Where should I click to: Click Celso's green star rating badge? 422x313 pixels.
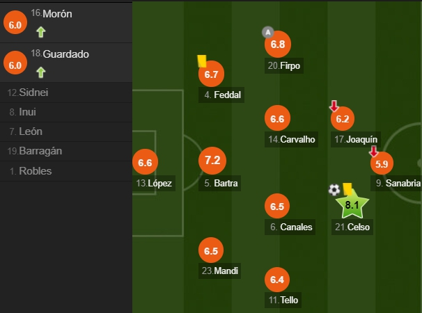click(x=352, y=204)
